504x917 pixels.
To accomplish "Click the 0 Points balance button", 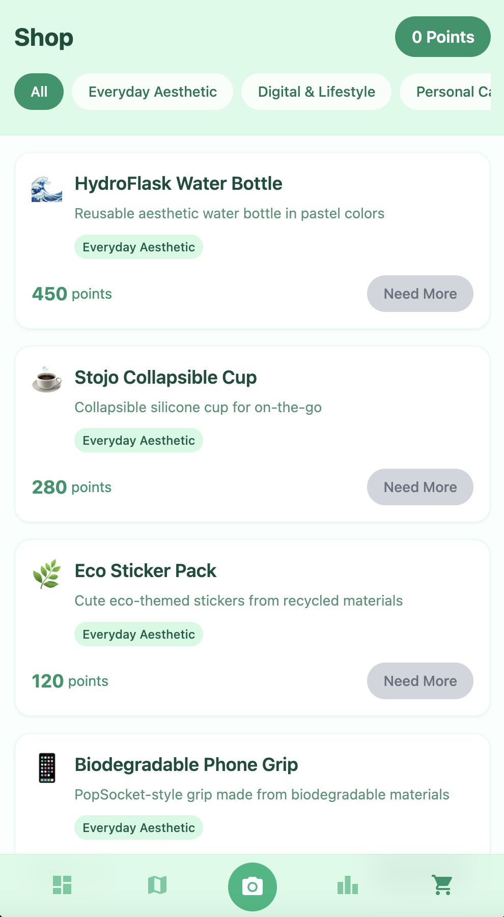I will 443,37.
